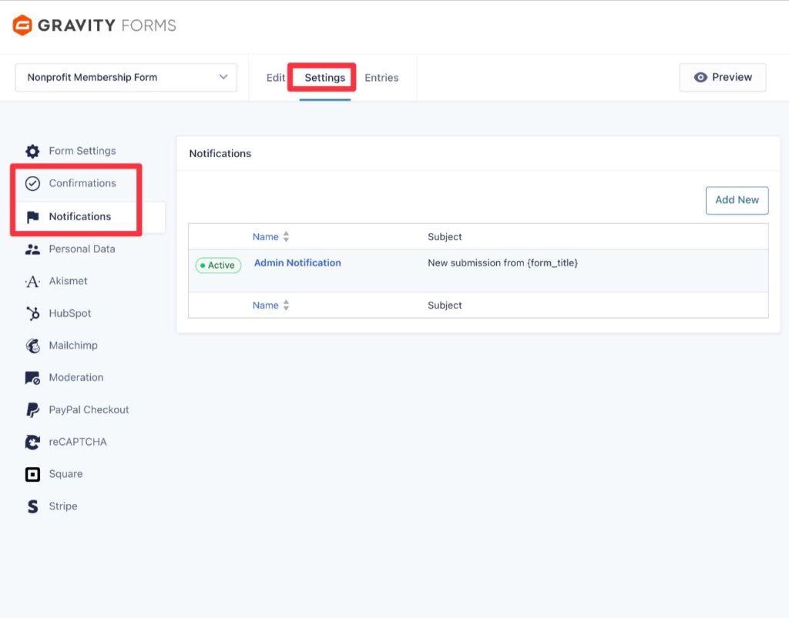Click the Notifications panel heading
Image resolution: width=789 pixels, height=618 pixels.
tap(220, 153)
